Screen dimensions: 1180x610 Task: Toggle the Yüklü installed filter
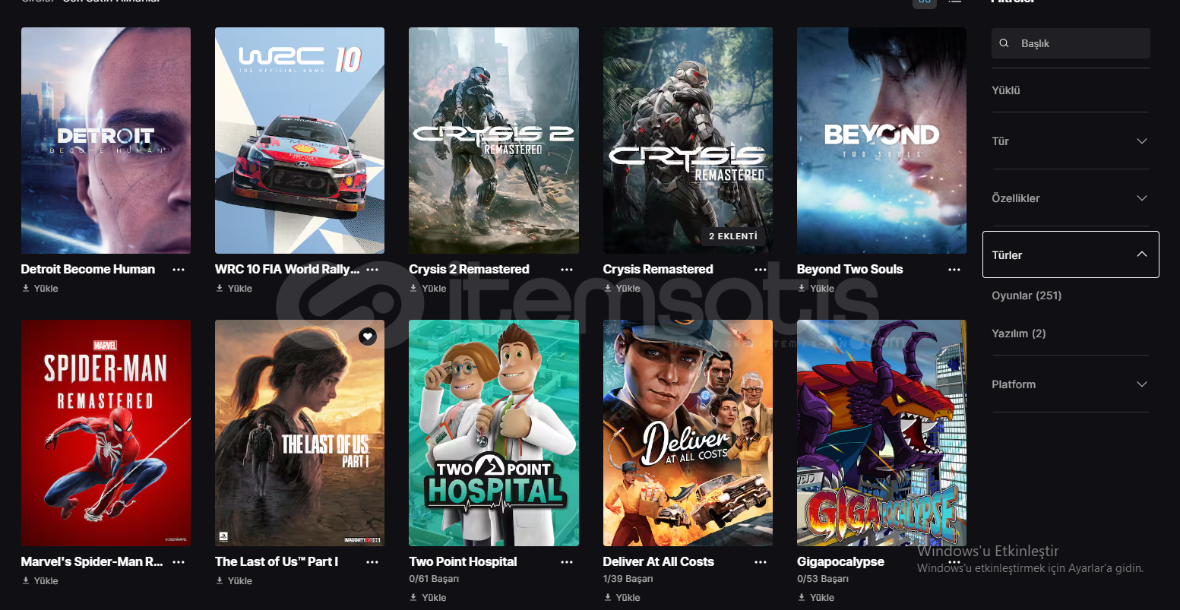[1006, 90]
